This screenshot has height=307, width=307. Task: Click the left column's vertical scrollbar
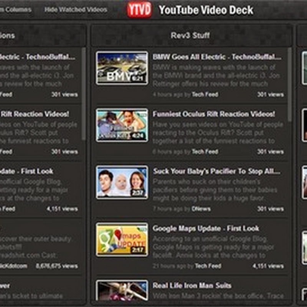[84, 94]
